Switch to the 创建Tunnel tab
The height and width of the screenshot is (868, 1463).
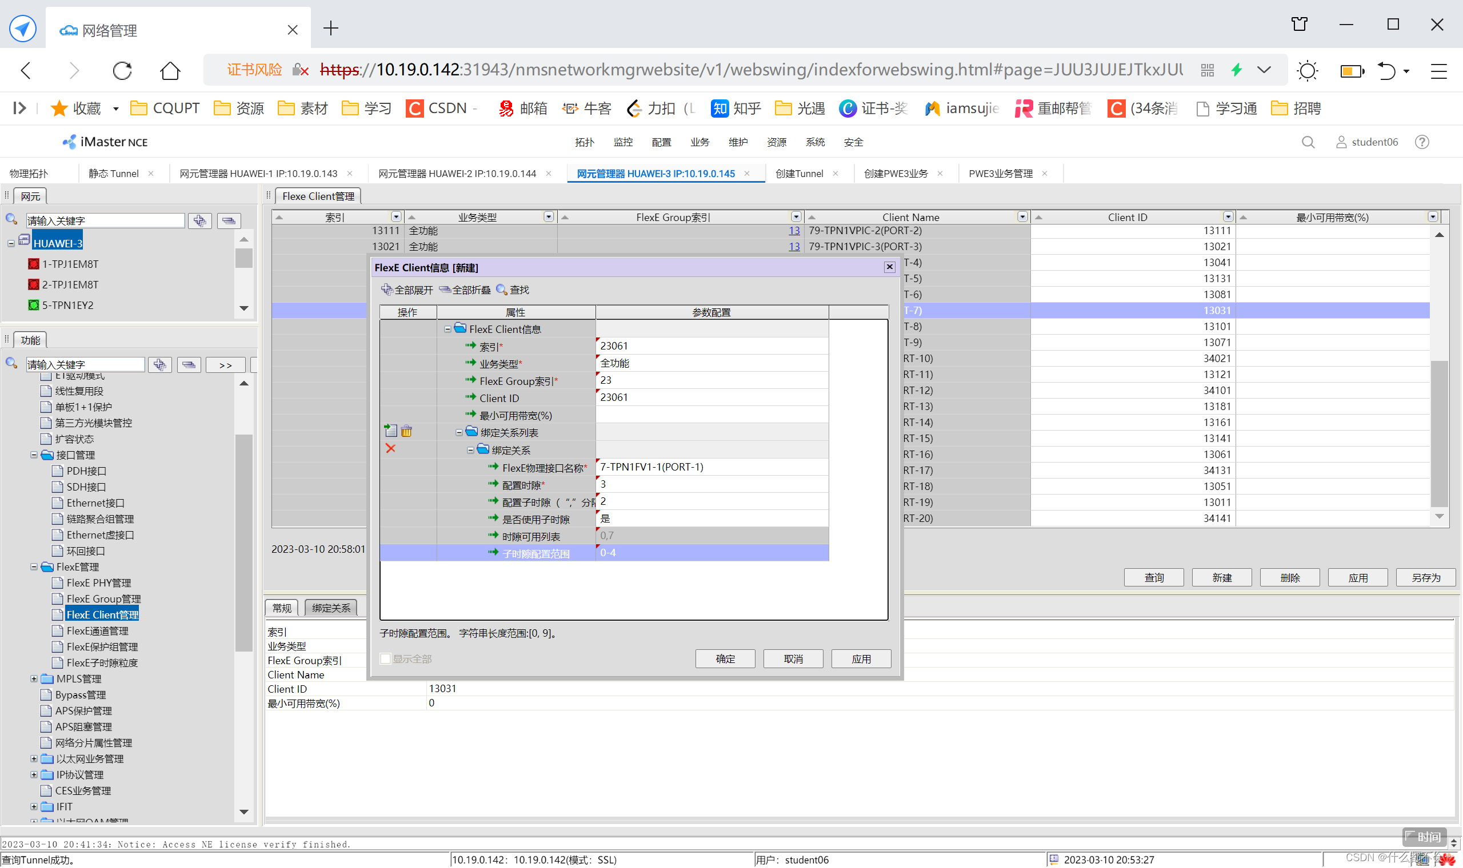tap(800, 174)
